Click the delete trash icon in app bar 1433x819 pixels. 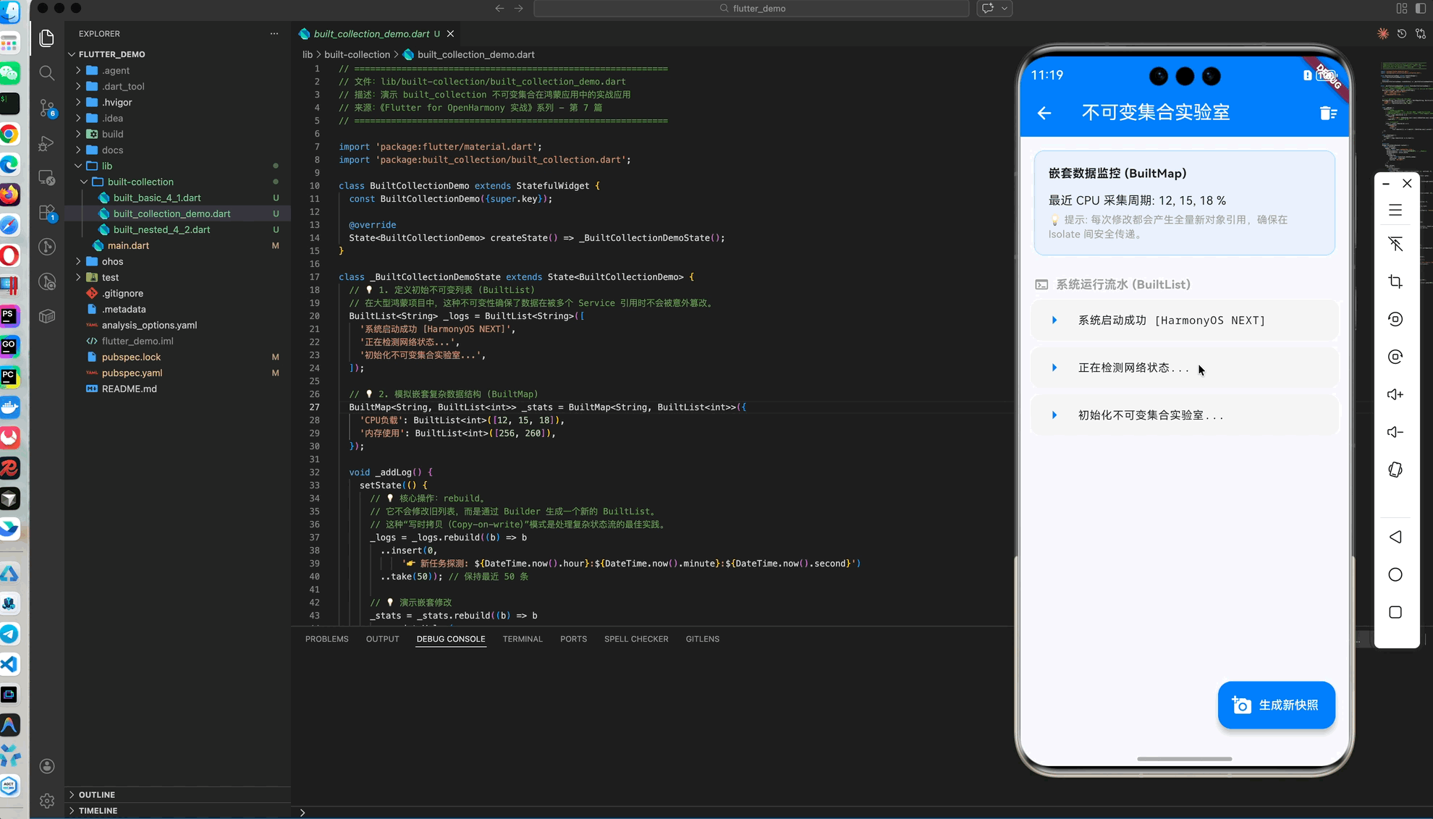coord(1327,113)
